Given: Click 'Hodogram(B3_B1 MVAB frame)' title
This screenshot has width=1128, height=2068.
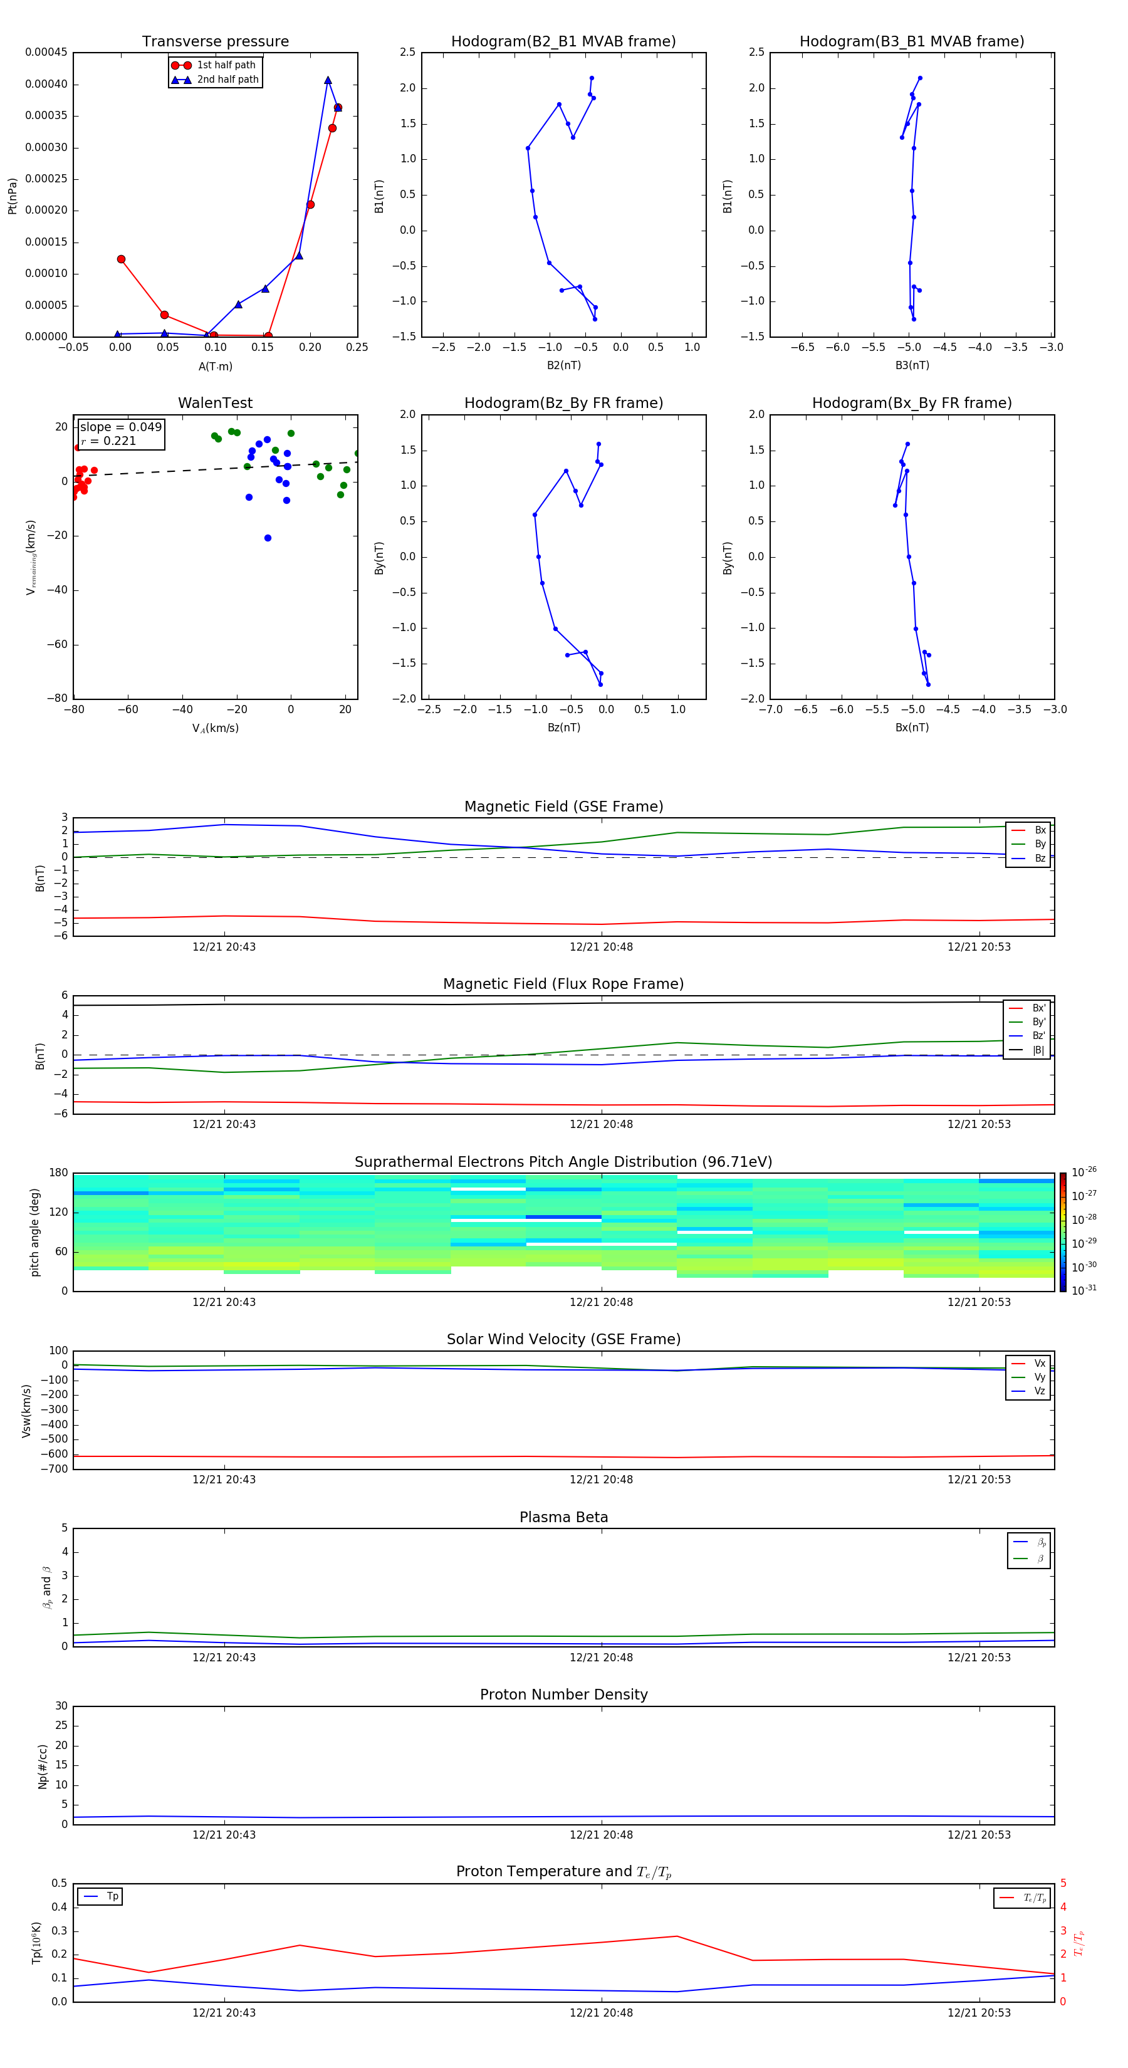Looking at the screenshot, I should click(912, 42).
